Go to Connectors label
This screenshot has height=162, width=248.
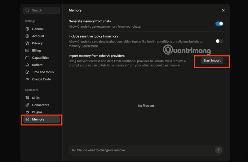(41, 105)
